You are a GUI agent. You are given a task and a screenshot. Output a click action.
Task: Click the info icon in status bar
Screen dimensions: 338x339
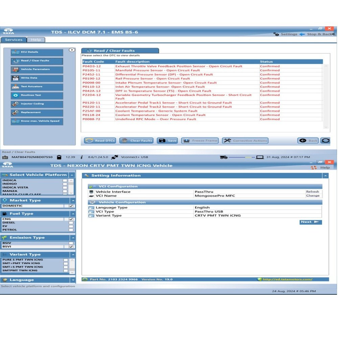pyautogui.click(x=82, y=157)
